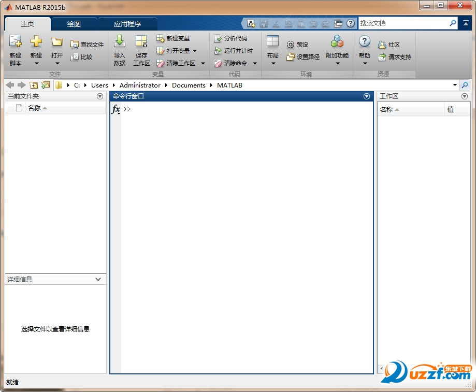Open 预设 (Preferences) gear
This screenshot has height=392, width=476.
297,45
